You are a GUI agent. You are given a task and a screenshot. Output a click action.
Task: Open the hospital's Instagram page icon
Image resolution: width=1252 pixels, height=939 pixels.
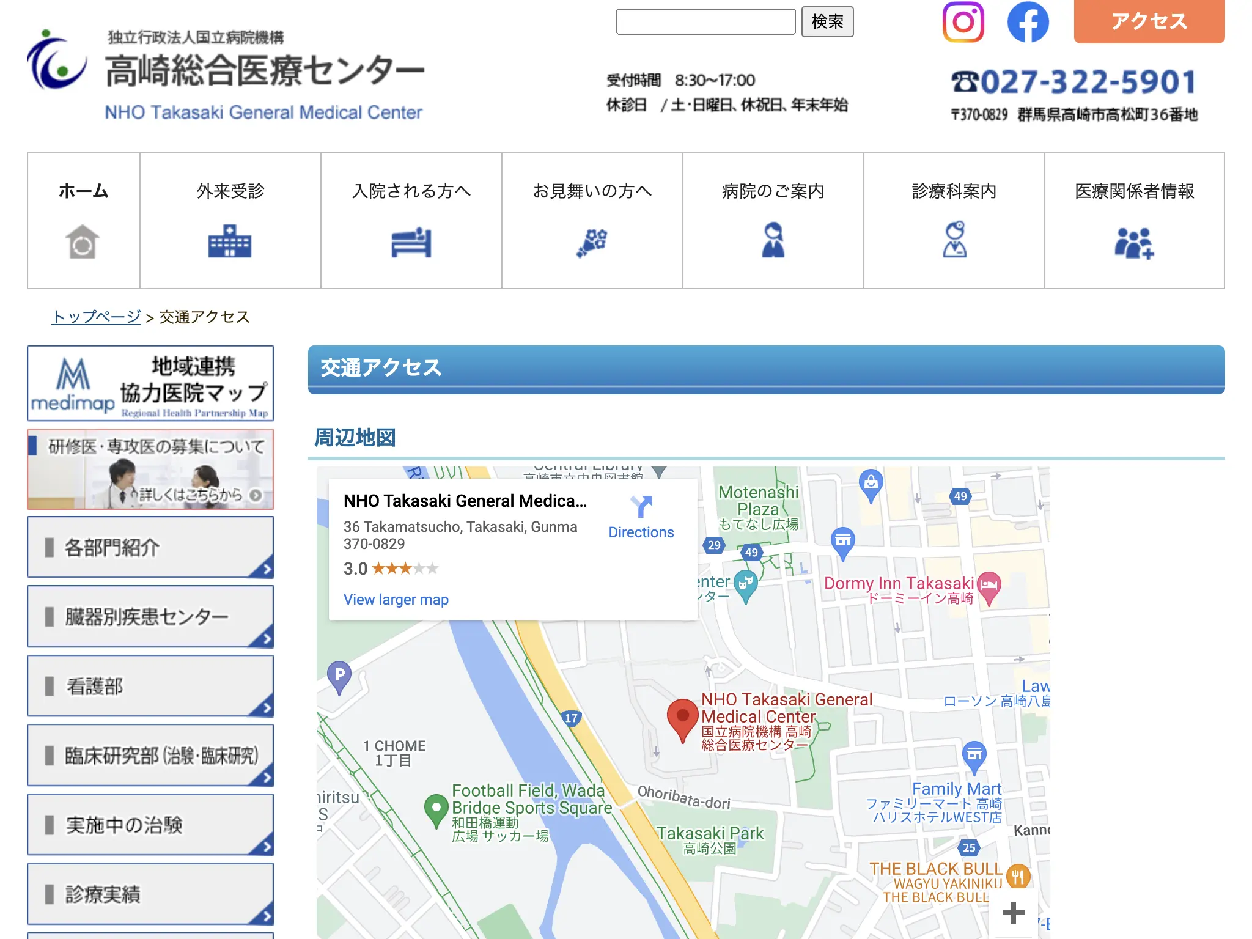point(963,22)
